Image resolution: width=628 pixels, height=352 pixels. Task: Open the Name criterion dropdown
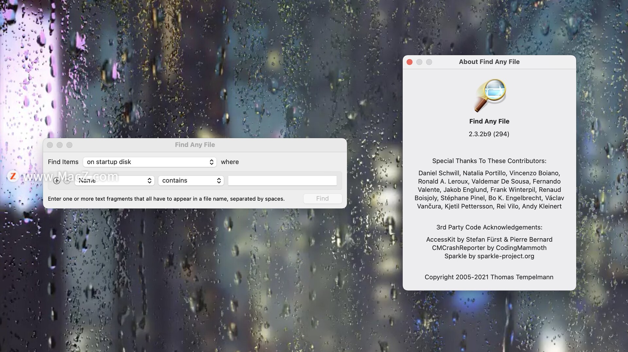114,180
